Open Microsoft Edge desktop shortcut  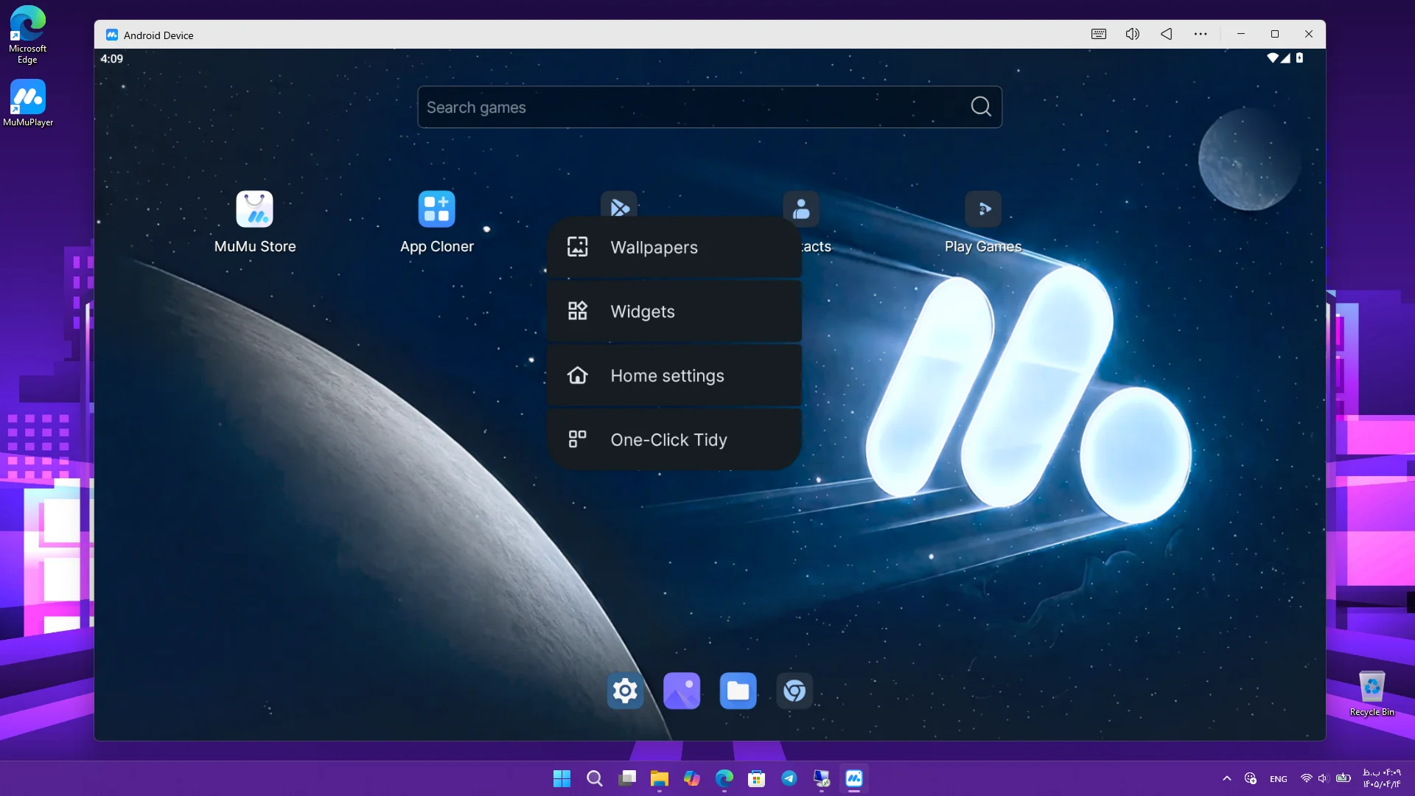tap(27, 35)
